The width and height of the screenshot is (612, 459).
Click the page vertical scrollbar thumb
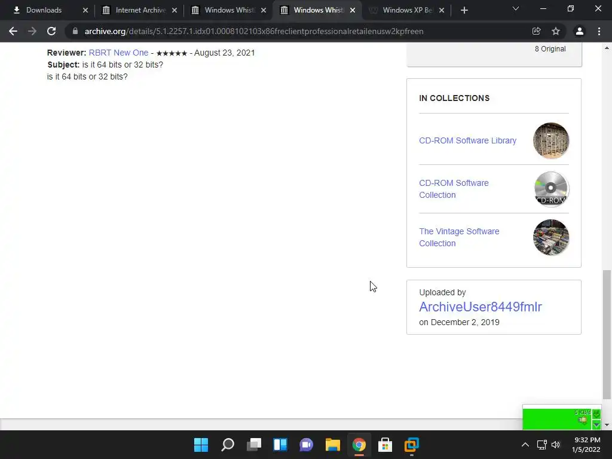tap(607, 335)
